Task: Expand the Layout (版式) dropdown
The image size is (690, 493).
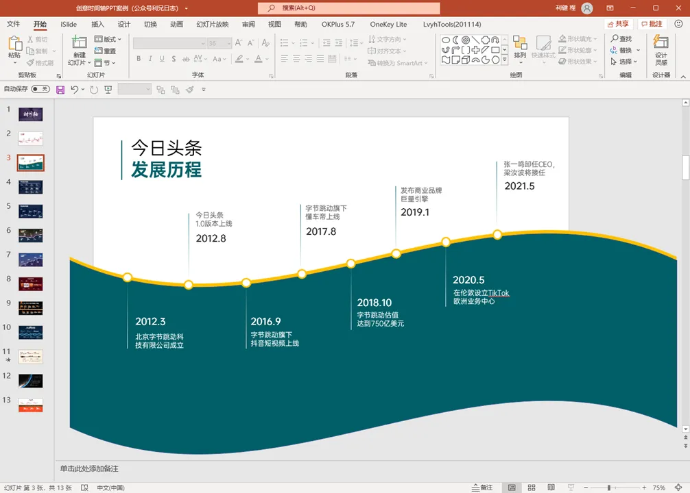Action: pyautogui.click(x=108, y=39)
